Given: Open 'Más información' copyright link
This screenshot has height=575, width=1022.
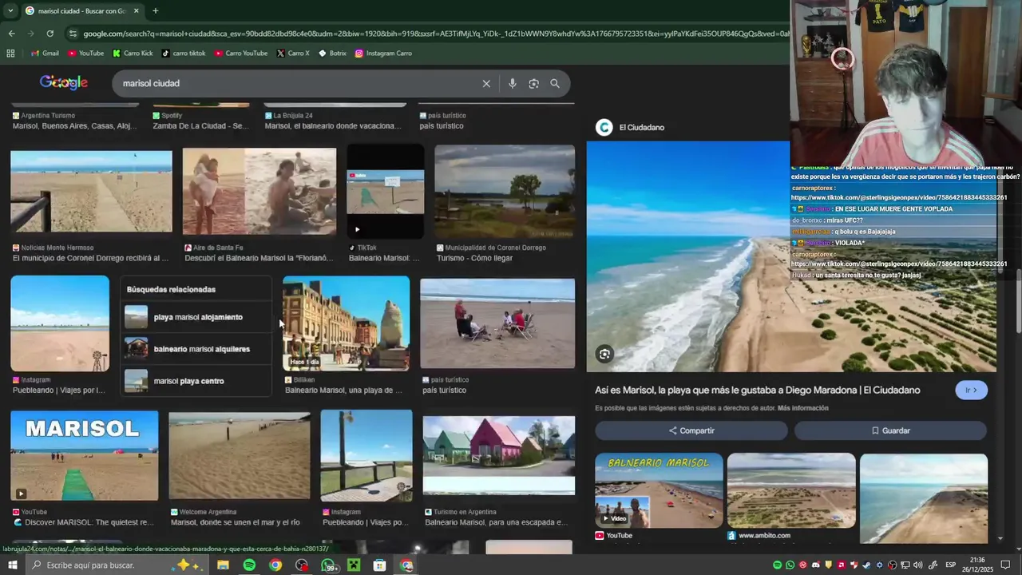Looking at the screenshot, I should click(x=802, y=408).
